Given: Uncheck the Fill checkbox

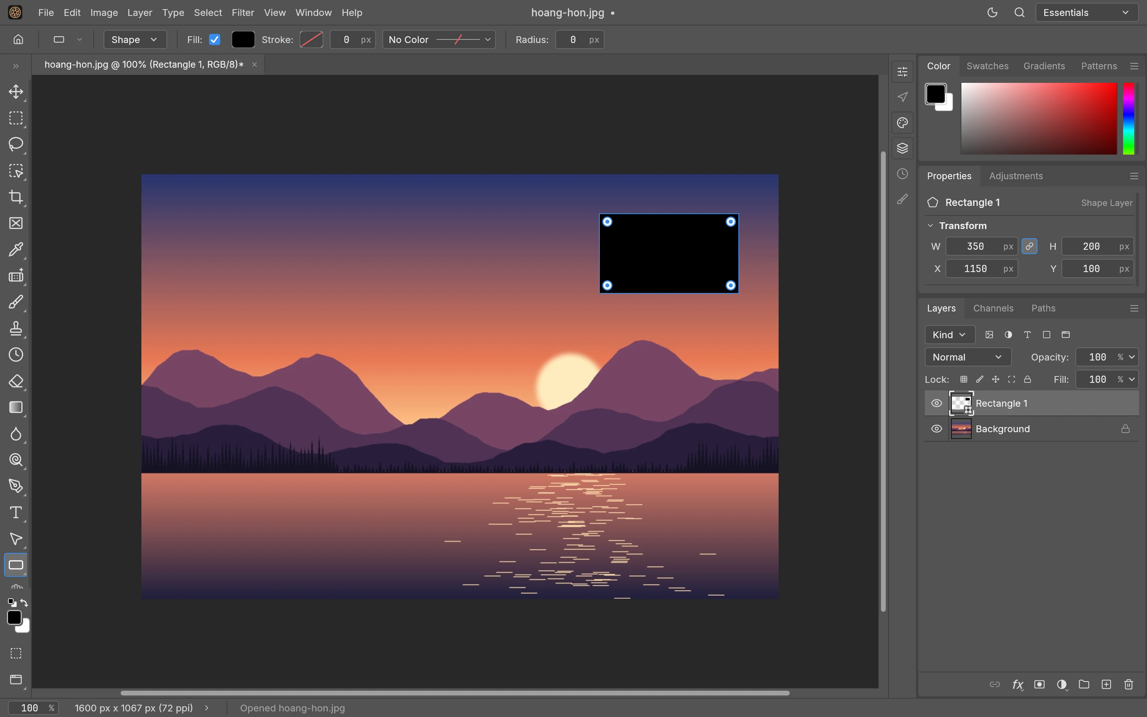Looking at the screenshot, I should pos(215,39).
